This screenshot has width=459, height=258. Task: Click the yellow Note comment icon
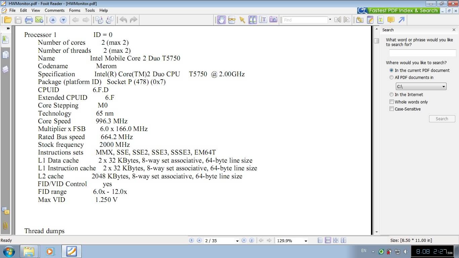tap(391, 20)
